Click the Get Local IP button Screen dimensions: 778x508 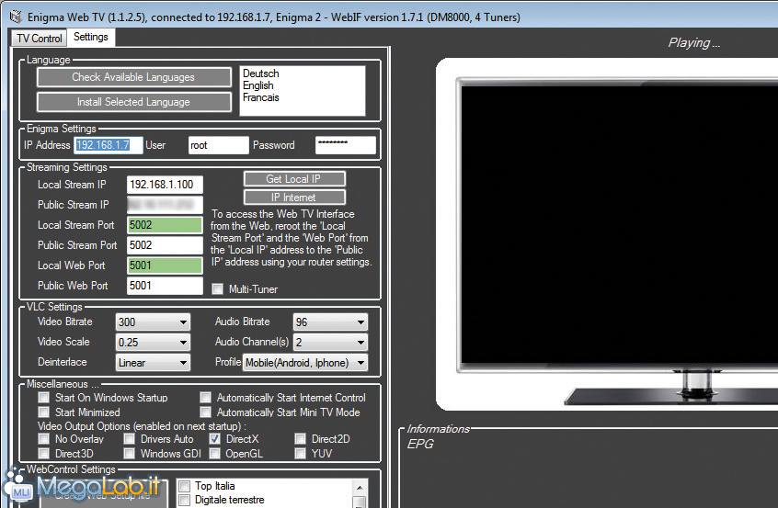294,179
